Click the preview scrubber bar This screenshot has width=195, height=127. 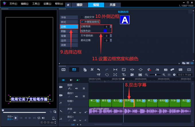tap(24, 112)
